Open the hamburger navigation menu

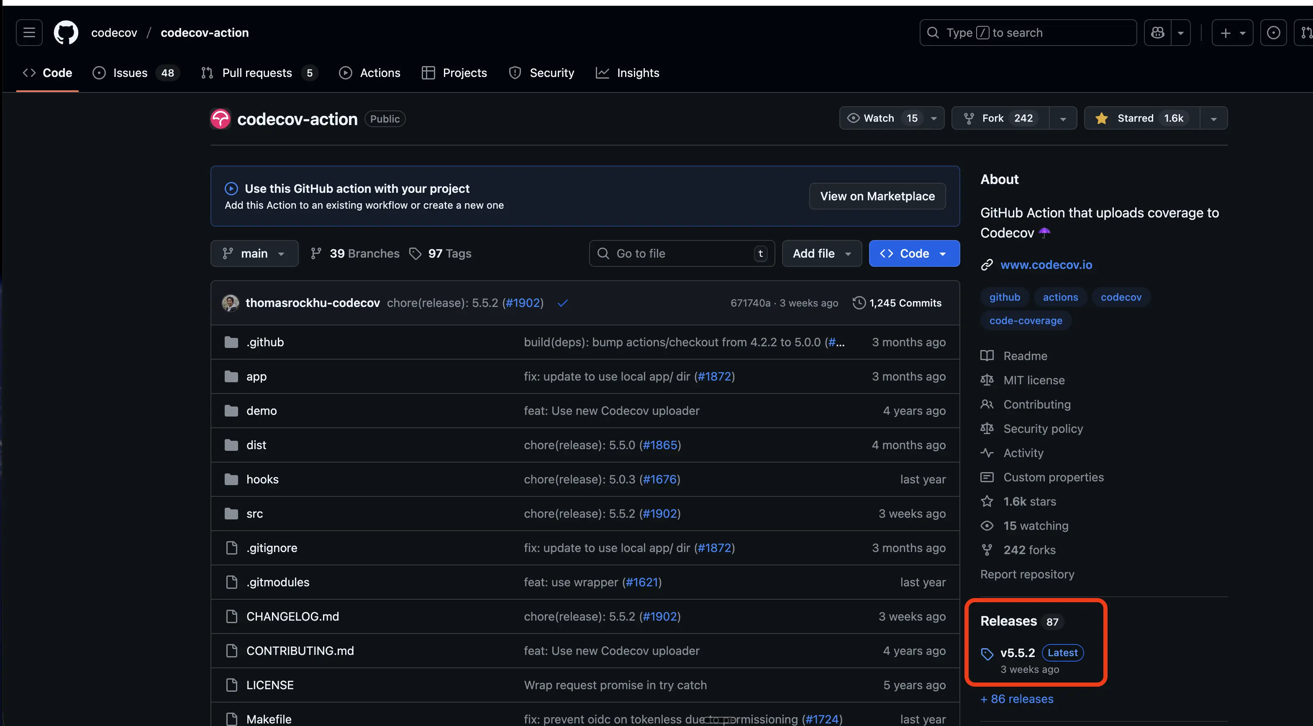29,33
